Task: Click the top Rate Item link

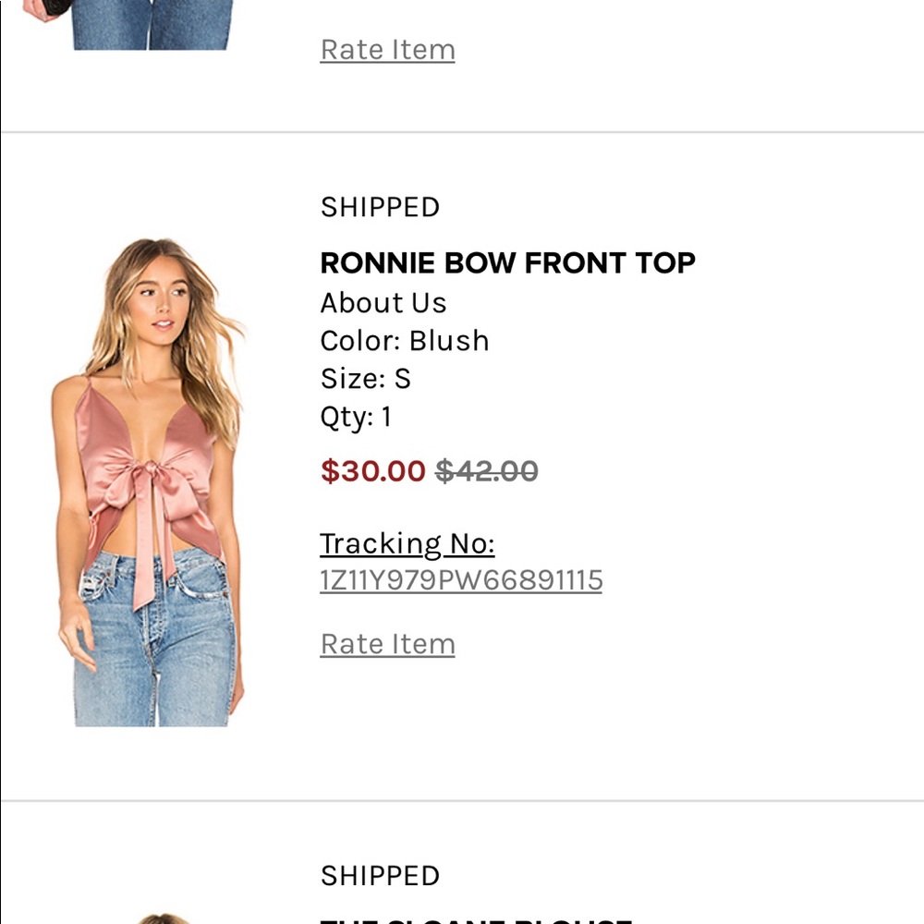Action: (x=387, y=49)
